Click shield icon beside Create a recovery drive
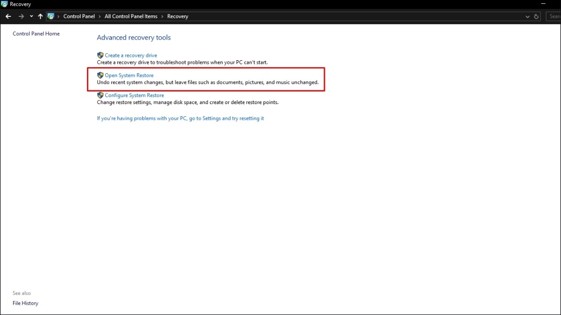Screen dimensions: 561x315 pyautogui.click(x=100, y=55)
